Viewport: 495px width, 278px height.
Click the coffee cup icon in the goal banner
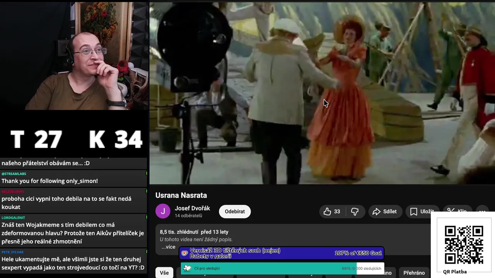[x=185, y=253]
